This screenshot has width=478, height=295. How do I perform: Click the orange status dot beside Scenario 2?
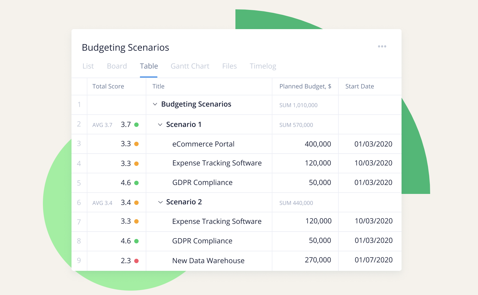[137, 202]
